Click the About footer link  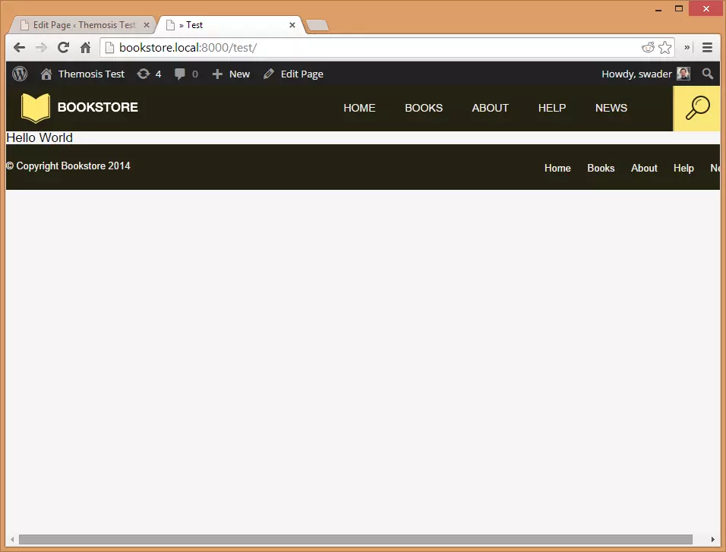coord(644,168)
